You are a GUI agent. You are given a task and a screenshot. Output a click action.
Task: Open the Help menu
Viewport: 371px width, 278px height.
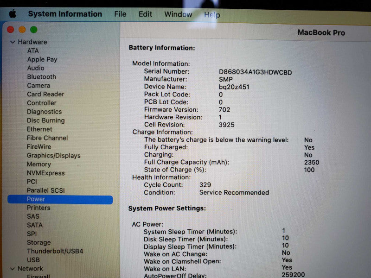pyautogui.click(x=212, y=15)
